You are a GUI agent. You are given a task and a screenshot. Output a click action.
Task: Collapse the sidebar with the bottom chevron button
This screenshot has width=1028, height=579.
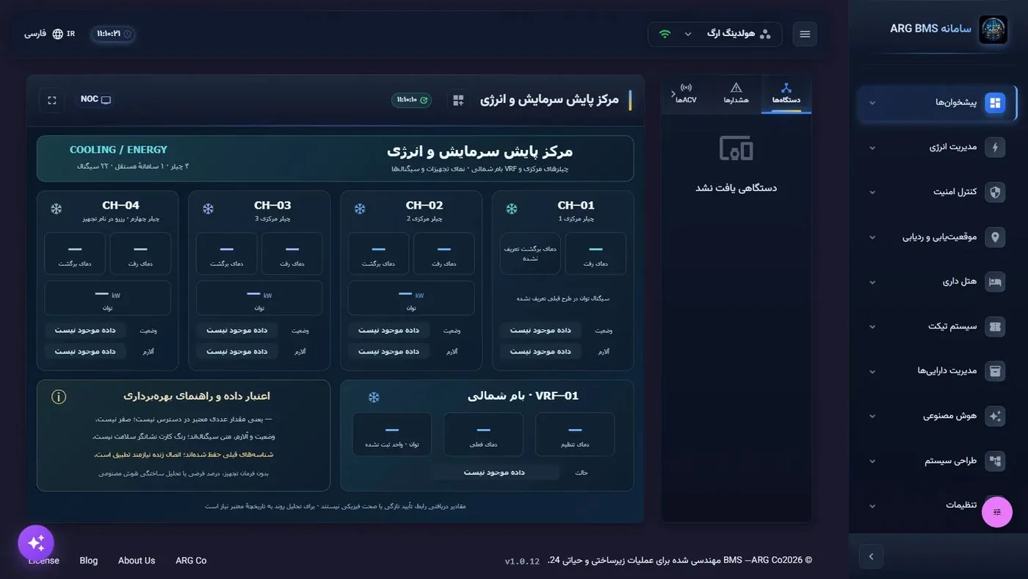click(871, 556)
